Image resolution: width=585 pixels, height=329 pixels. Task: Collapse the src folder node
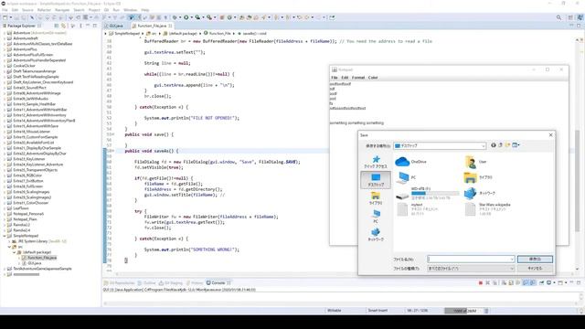click(x=10, y=247)
